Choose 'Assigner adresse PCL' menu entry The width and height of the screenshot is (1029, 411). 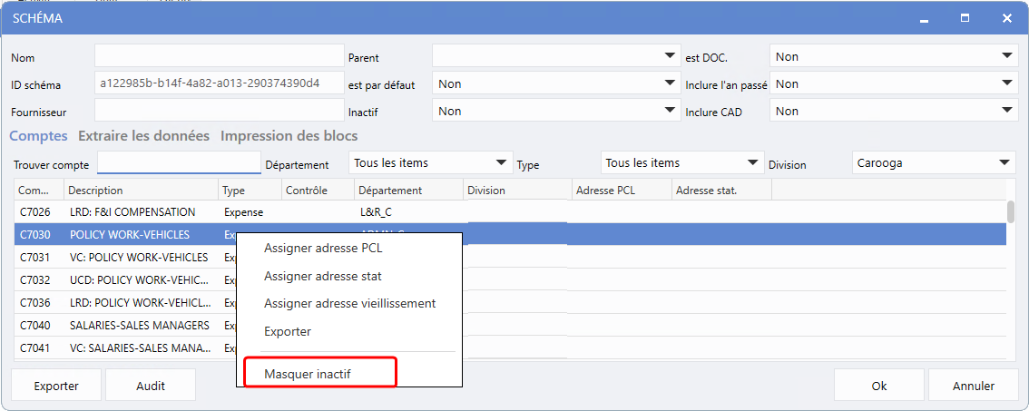[x=323, y=249]
